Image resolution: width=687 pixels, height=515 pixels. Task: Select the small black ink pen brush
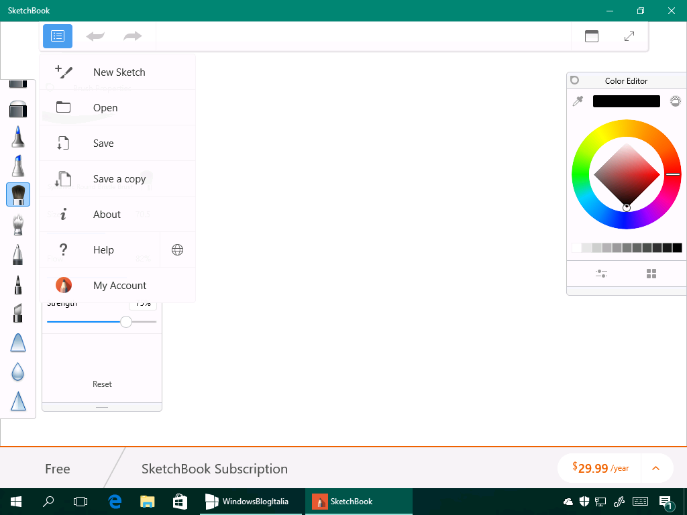click(18, 284)
